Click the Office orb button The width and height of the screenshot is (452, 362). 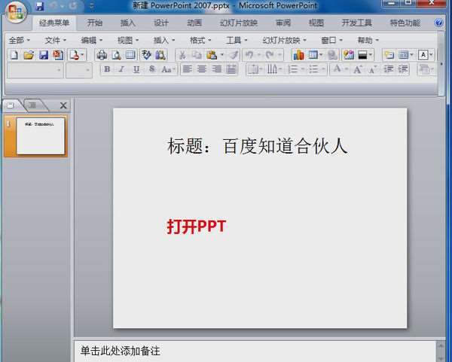(x=16, y=12)
